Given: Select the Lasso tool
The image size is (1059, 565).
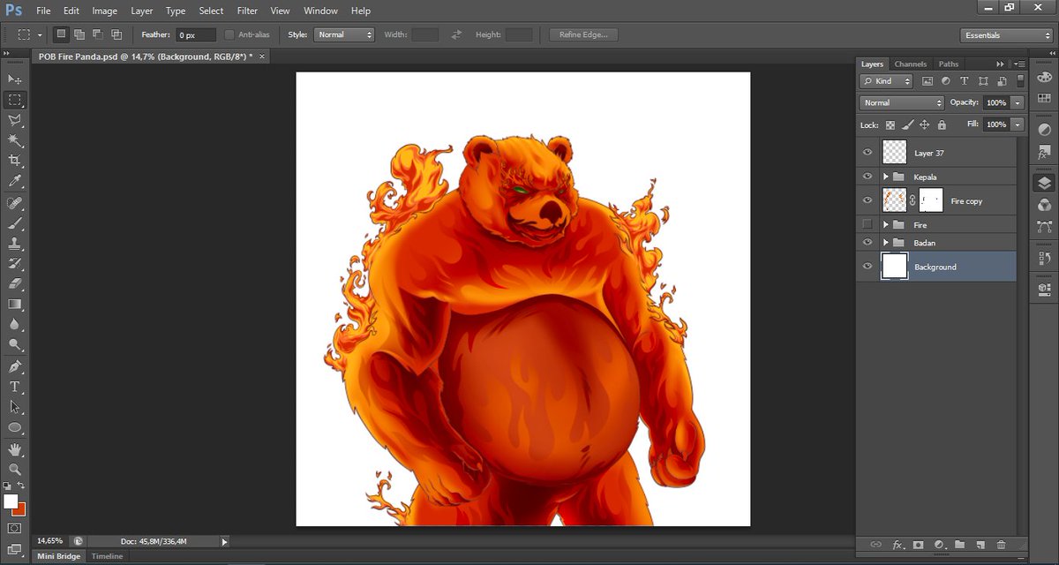Looking at the screenshot, I should 15,119.
